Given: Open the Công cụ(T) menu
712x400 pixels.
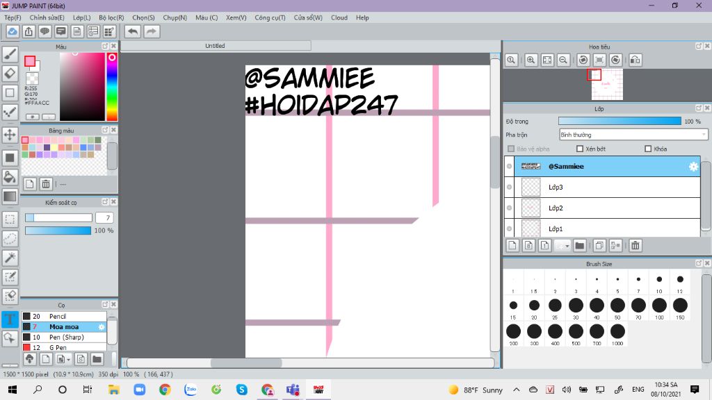Looking at the screenshot, I should pyautogui.click(x=270, y=17).
